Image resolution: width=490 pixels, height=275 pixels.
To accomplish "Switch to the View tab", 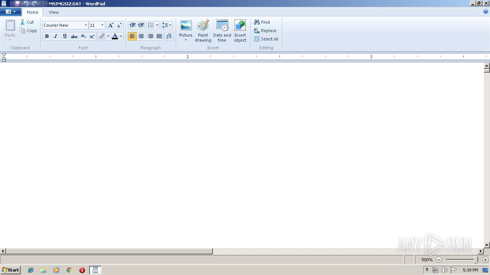I will (54, 12).
